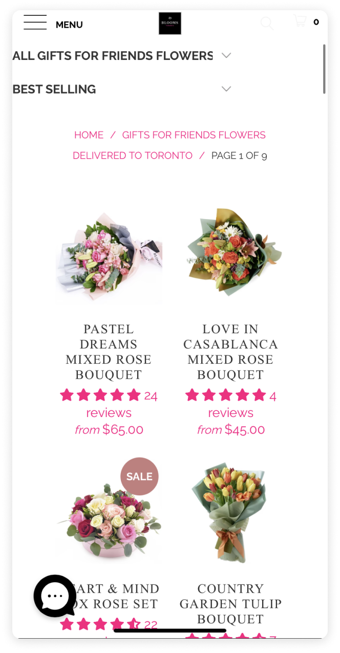340x653 pixels.
Task: Open the Love in Casablanca Mixed Rose Bouquet title
Action: 230,352
